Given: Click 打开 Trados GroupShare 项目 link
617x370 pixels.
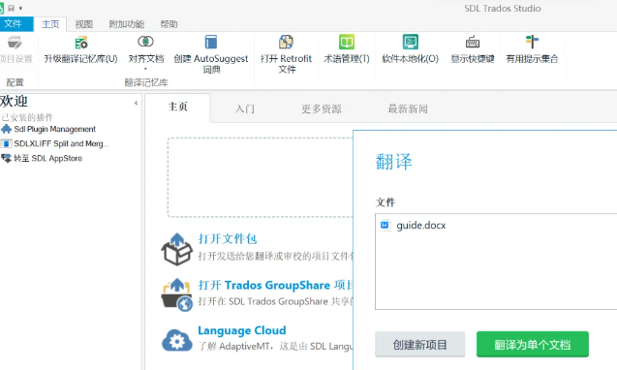Looking at the screenshot, I should pyautogui.click(x=275, y=285).
